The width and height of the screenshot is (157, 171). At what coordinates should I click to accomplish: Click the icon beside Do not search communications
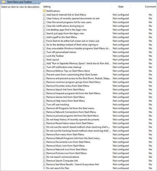44,157
